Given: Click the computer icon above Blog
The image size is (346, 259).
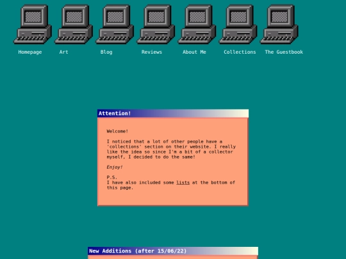Looking at the screenshot, I should tap(115, 24).
